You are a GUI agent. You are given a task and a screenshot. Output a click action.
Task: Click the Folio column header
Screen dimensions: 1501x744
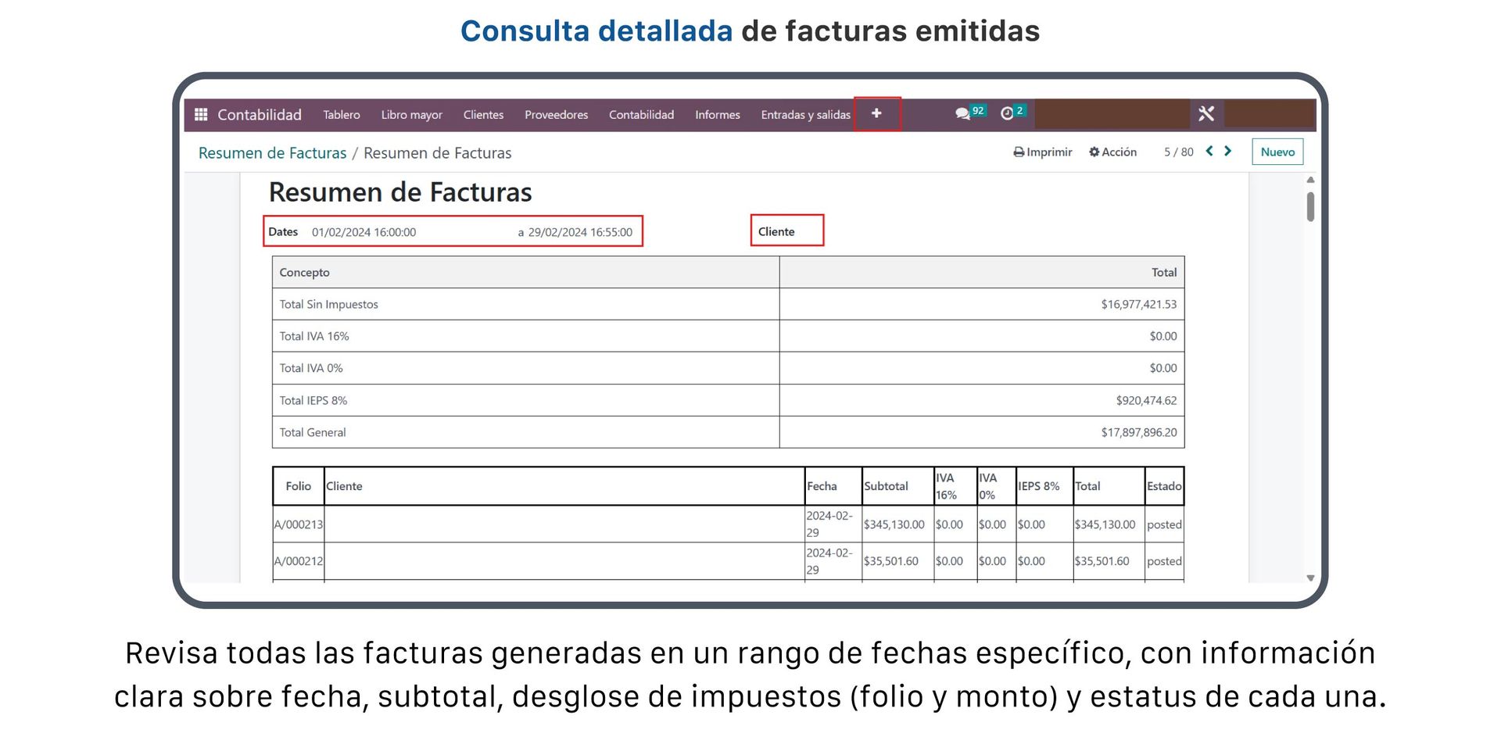click(x=298, y=486)
